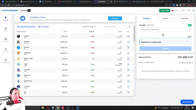Open the SHIBA INU row view icon
This screenshot has height=110, width=196.
[x=128, y=53]
